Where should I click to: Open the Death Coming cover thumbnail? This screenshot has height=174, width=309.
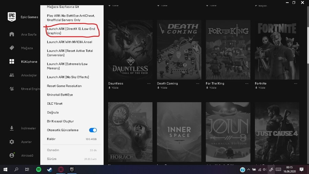(x=179, y=50)
